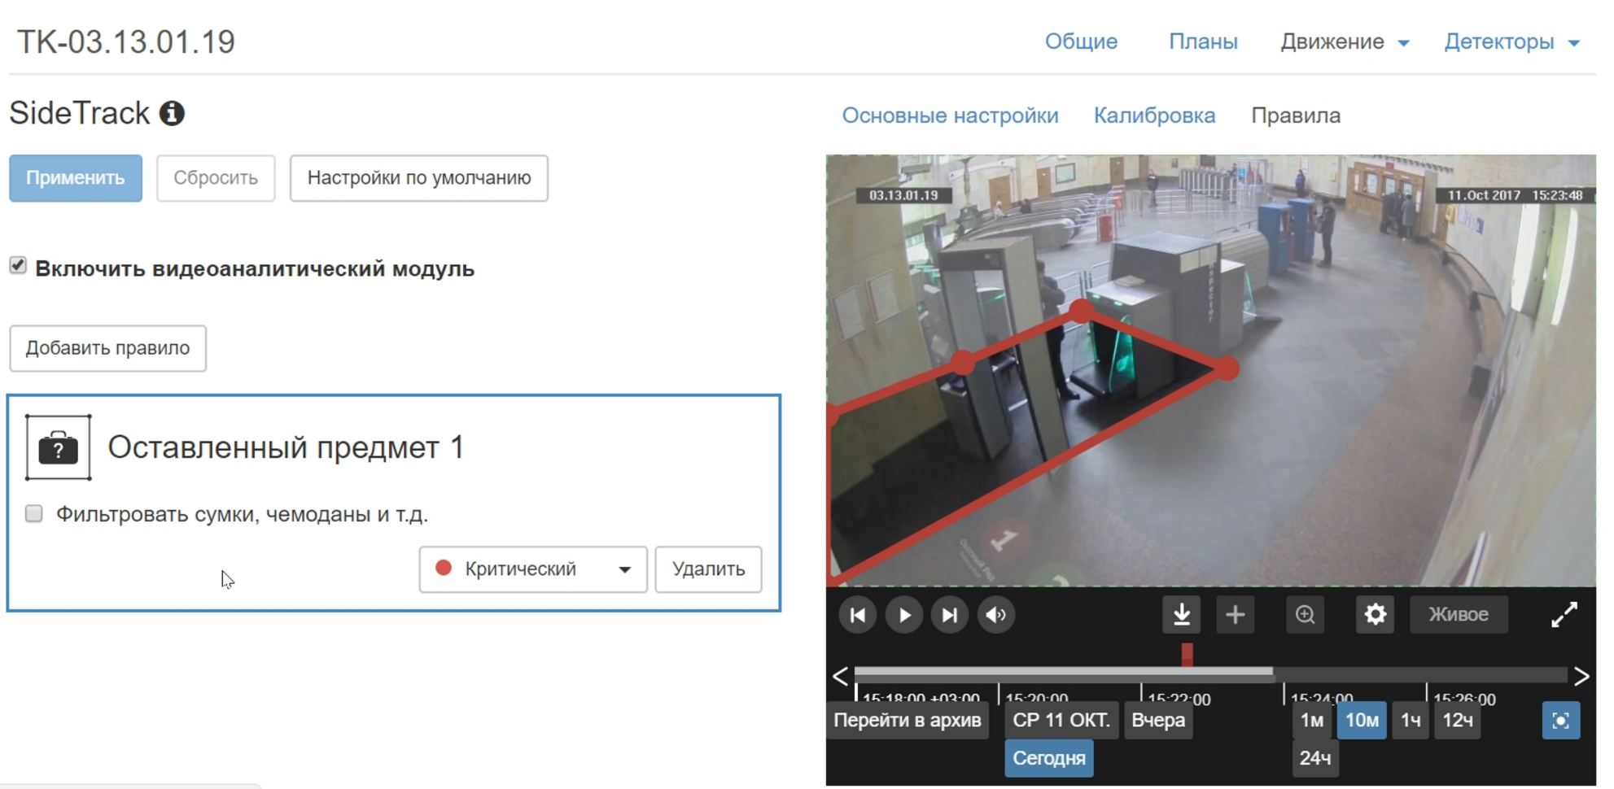Select Вчера in the player
Viewport: 1614px width, 789px height.
click(1158, 721)
